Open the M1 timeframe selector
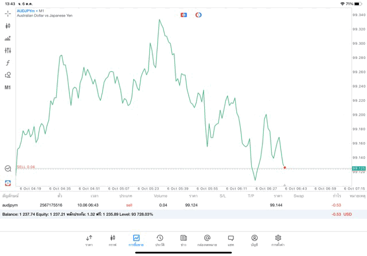367x256 pixels. tap(8, 88)
